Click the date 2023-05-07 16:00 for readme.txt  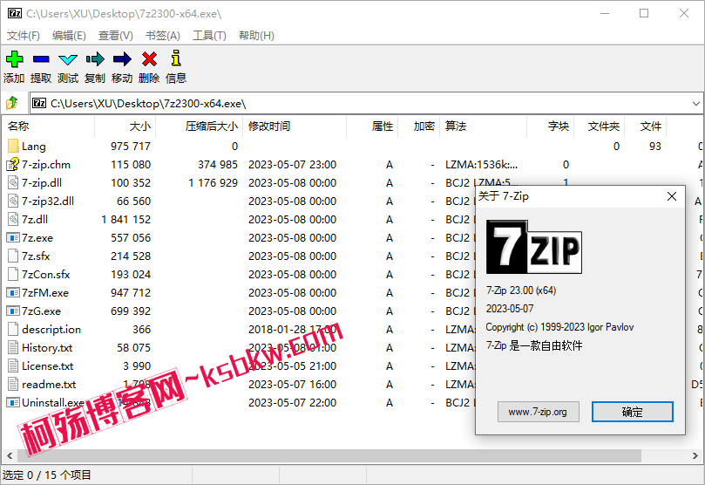(292, 385)
